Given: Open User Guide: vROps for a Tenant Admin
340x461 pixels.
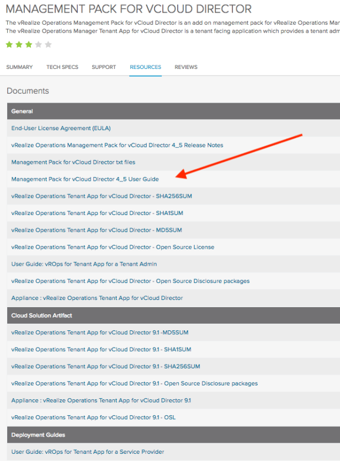Looking at the screenshot, I should pyautogui.click(x=84, y=264).
